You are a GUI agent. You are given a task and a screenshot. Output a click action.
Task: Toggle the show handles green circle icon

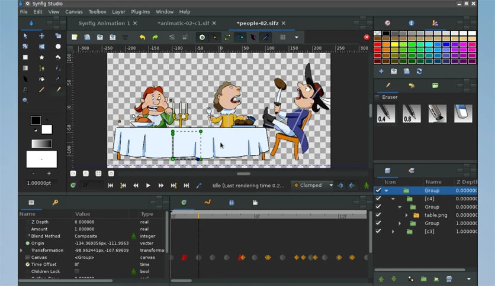(202, 37)
